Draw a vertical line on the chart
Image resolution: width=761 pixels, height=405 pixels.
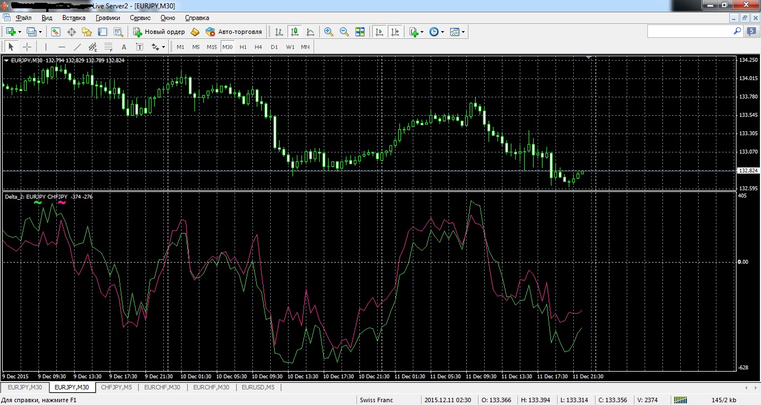pyautogui.click(x=46, y=47)
